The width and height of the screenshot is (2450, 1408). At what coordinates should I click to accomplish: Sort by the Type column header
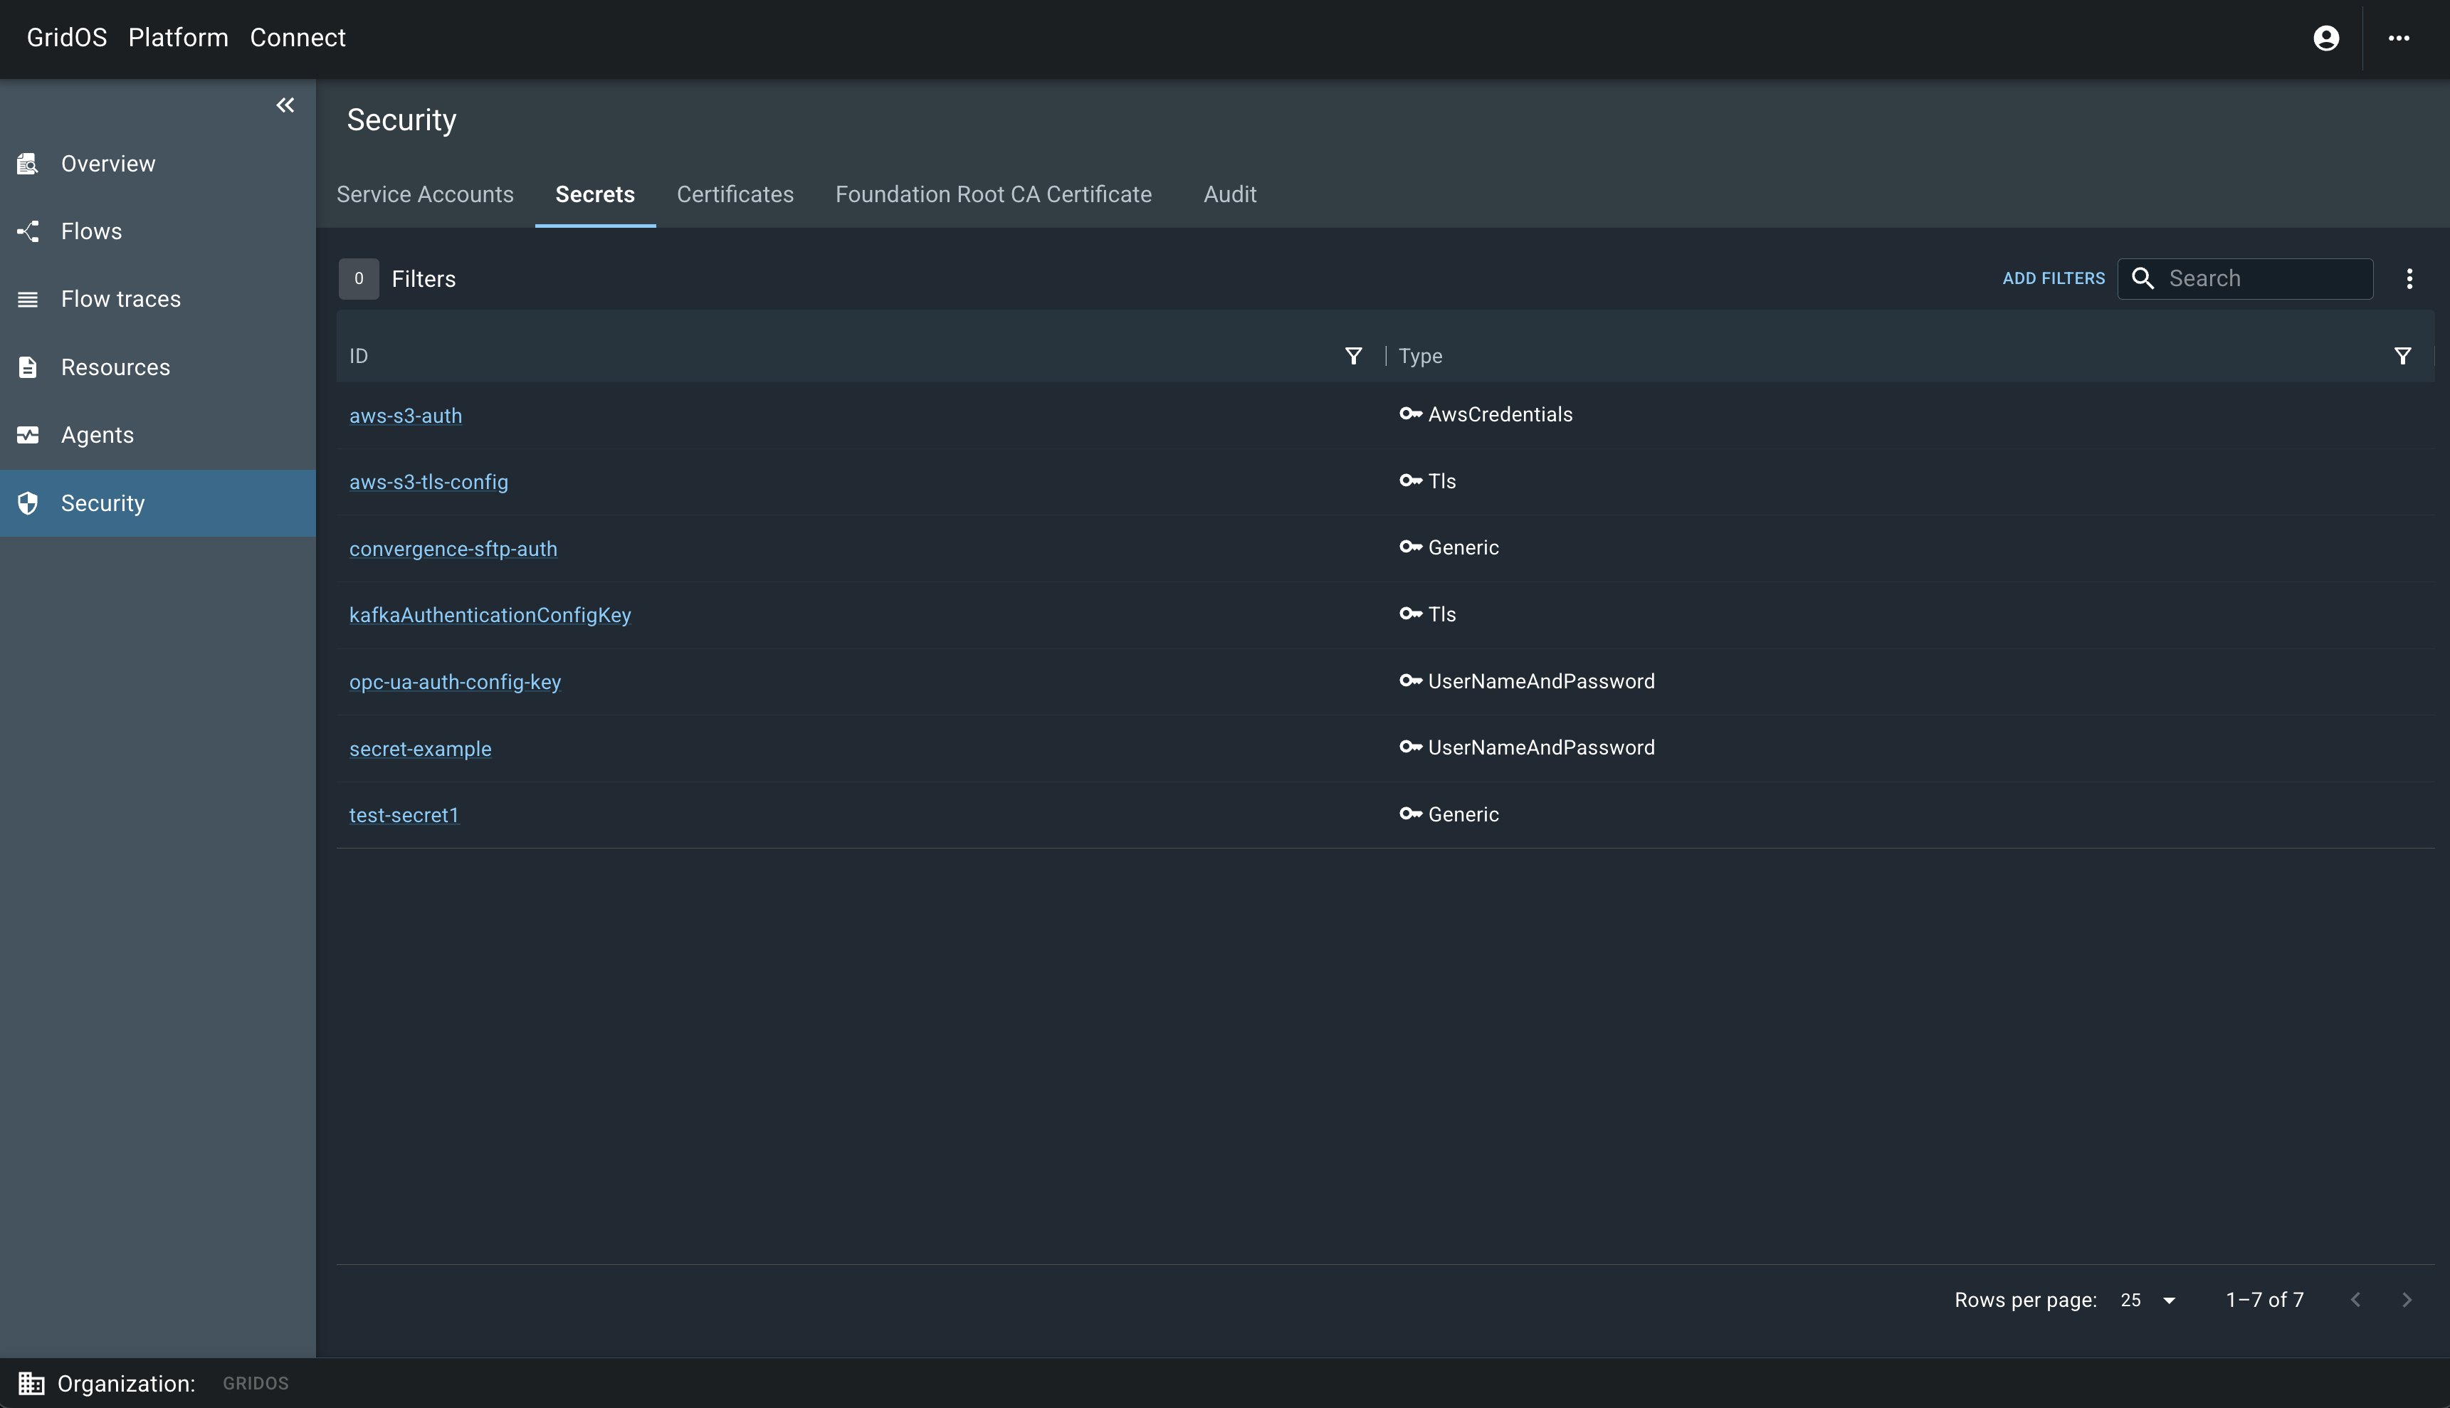coord(1420,356)
